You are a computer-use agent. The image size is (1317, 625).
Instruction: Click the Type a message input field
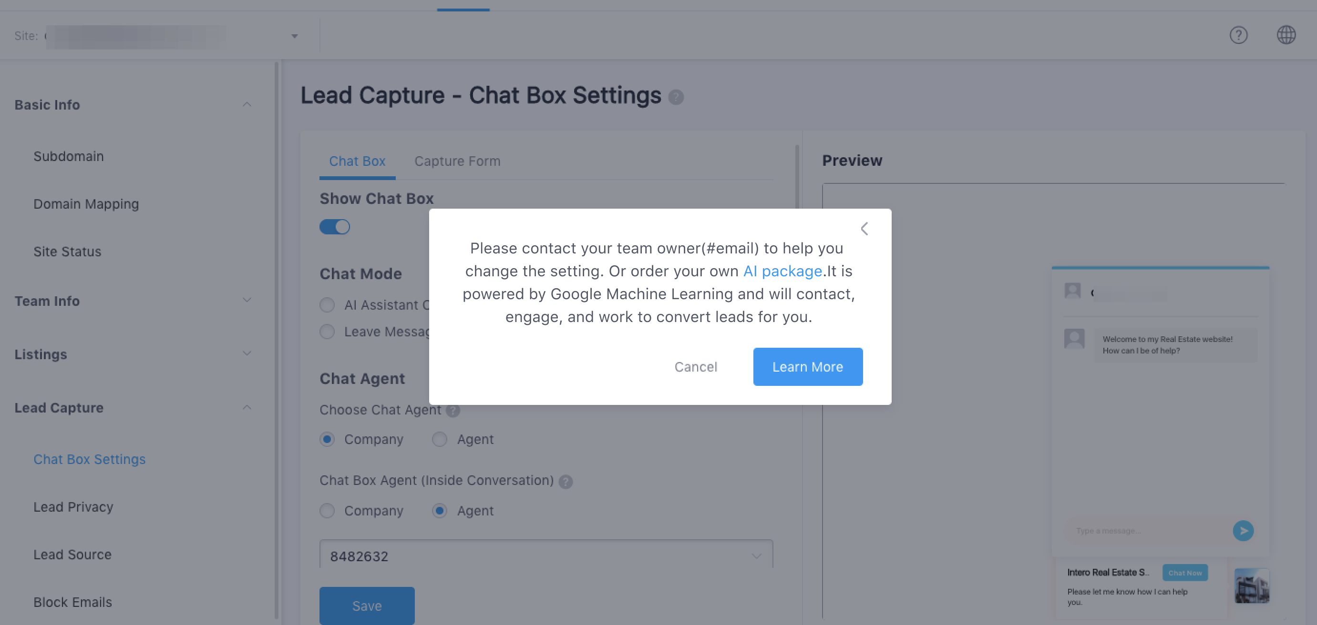1147,531
